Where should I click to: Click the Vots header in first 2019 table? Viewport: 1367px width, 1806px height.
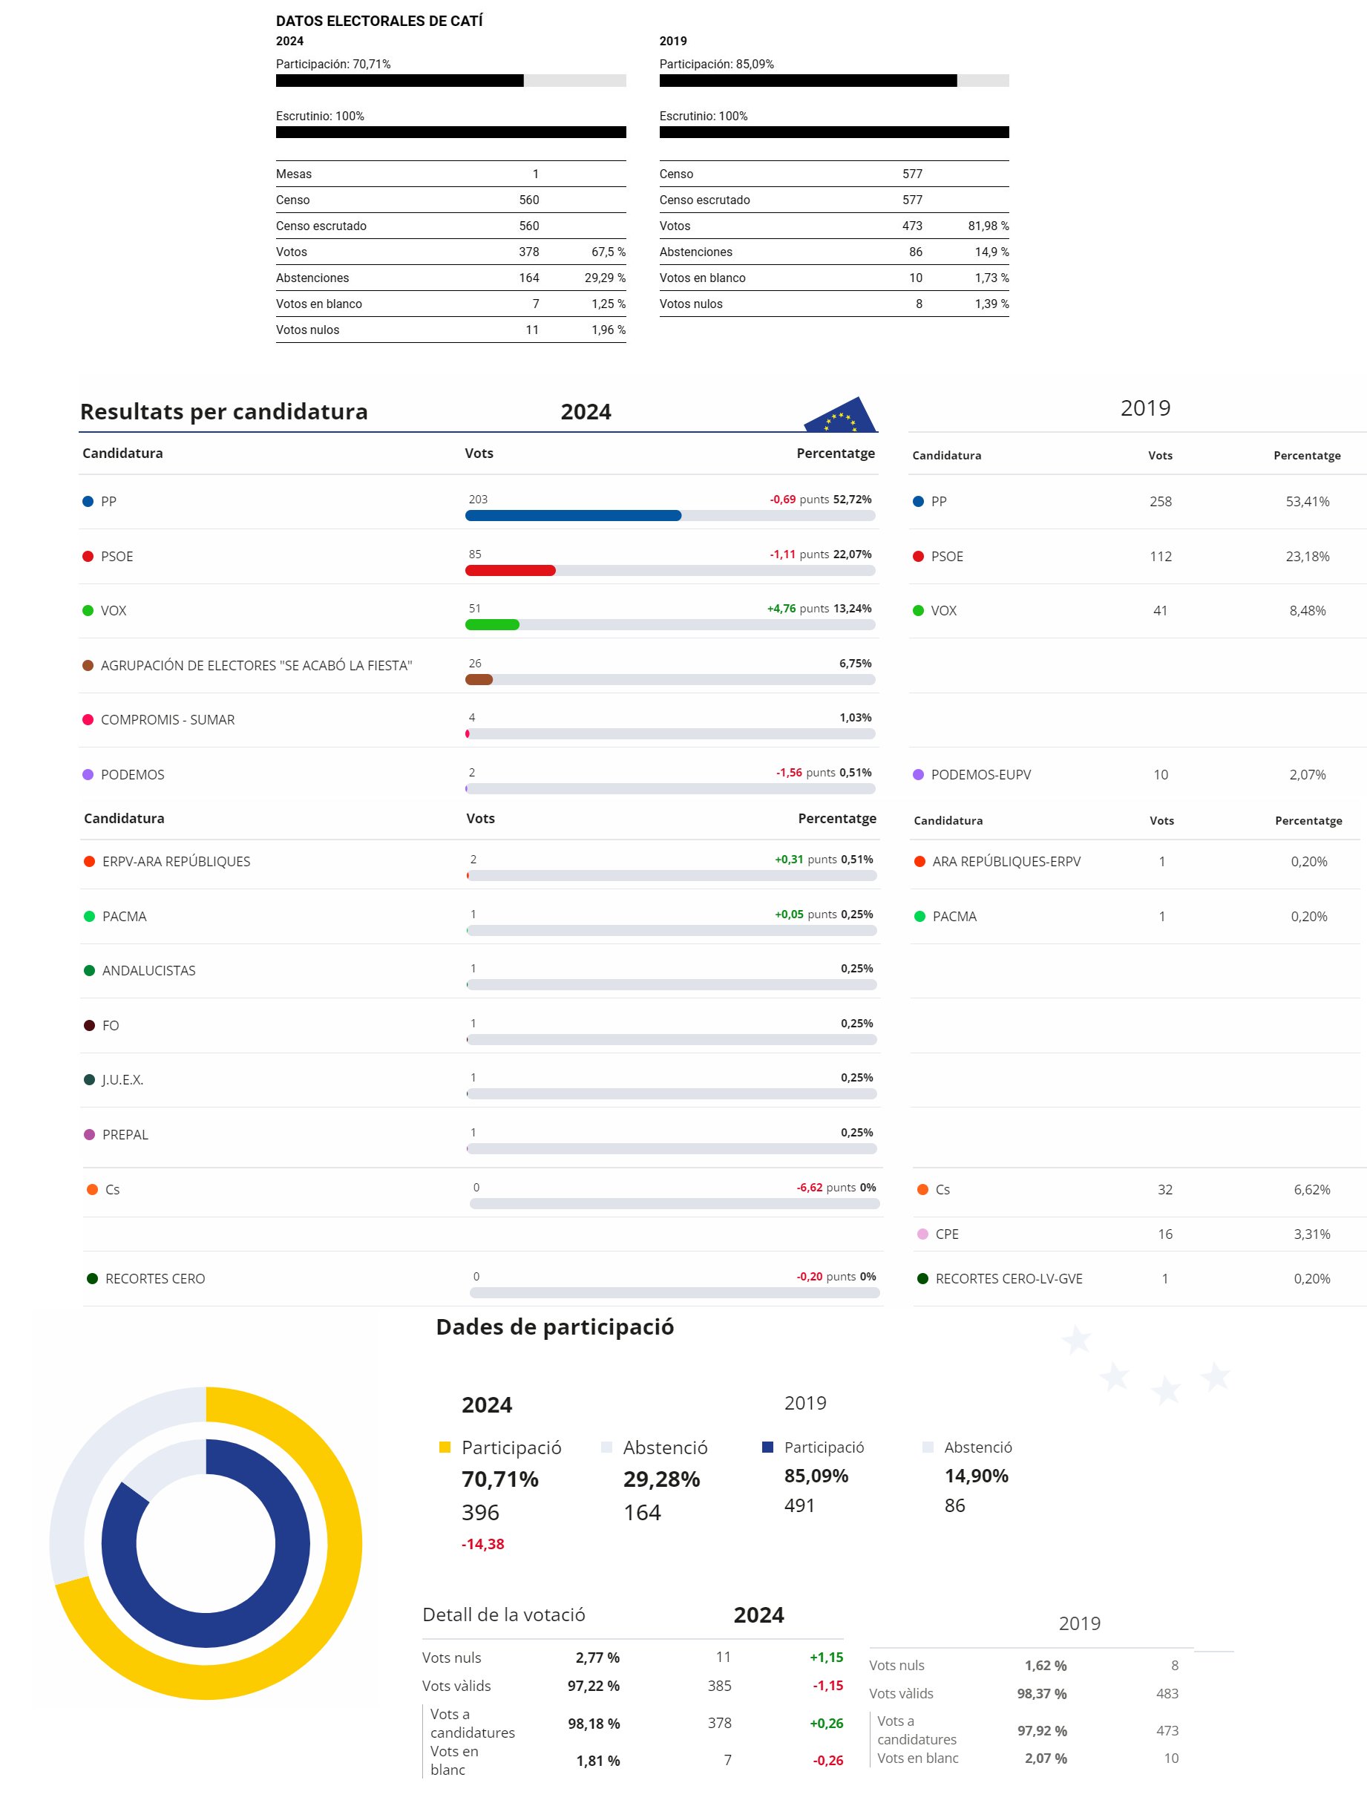(x=1160, y=456)
